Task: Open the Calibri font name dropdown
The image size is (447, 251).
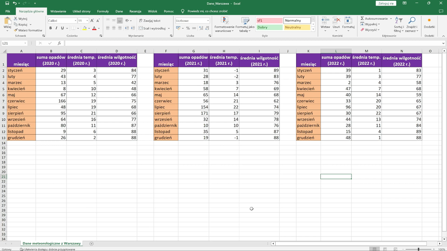Action: (x=75, y=21)
